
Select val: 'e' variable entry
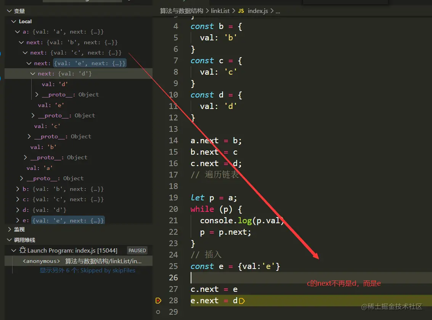(51, 105)
